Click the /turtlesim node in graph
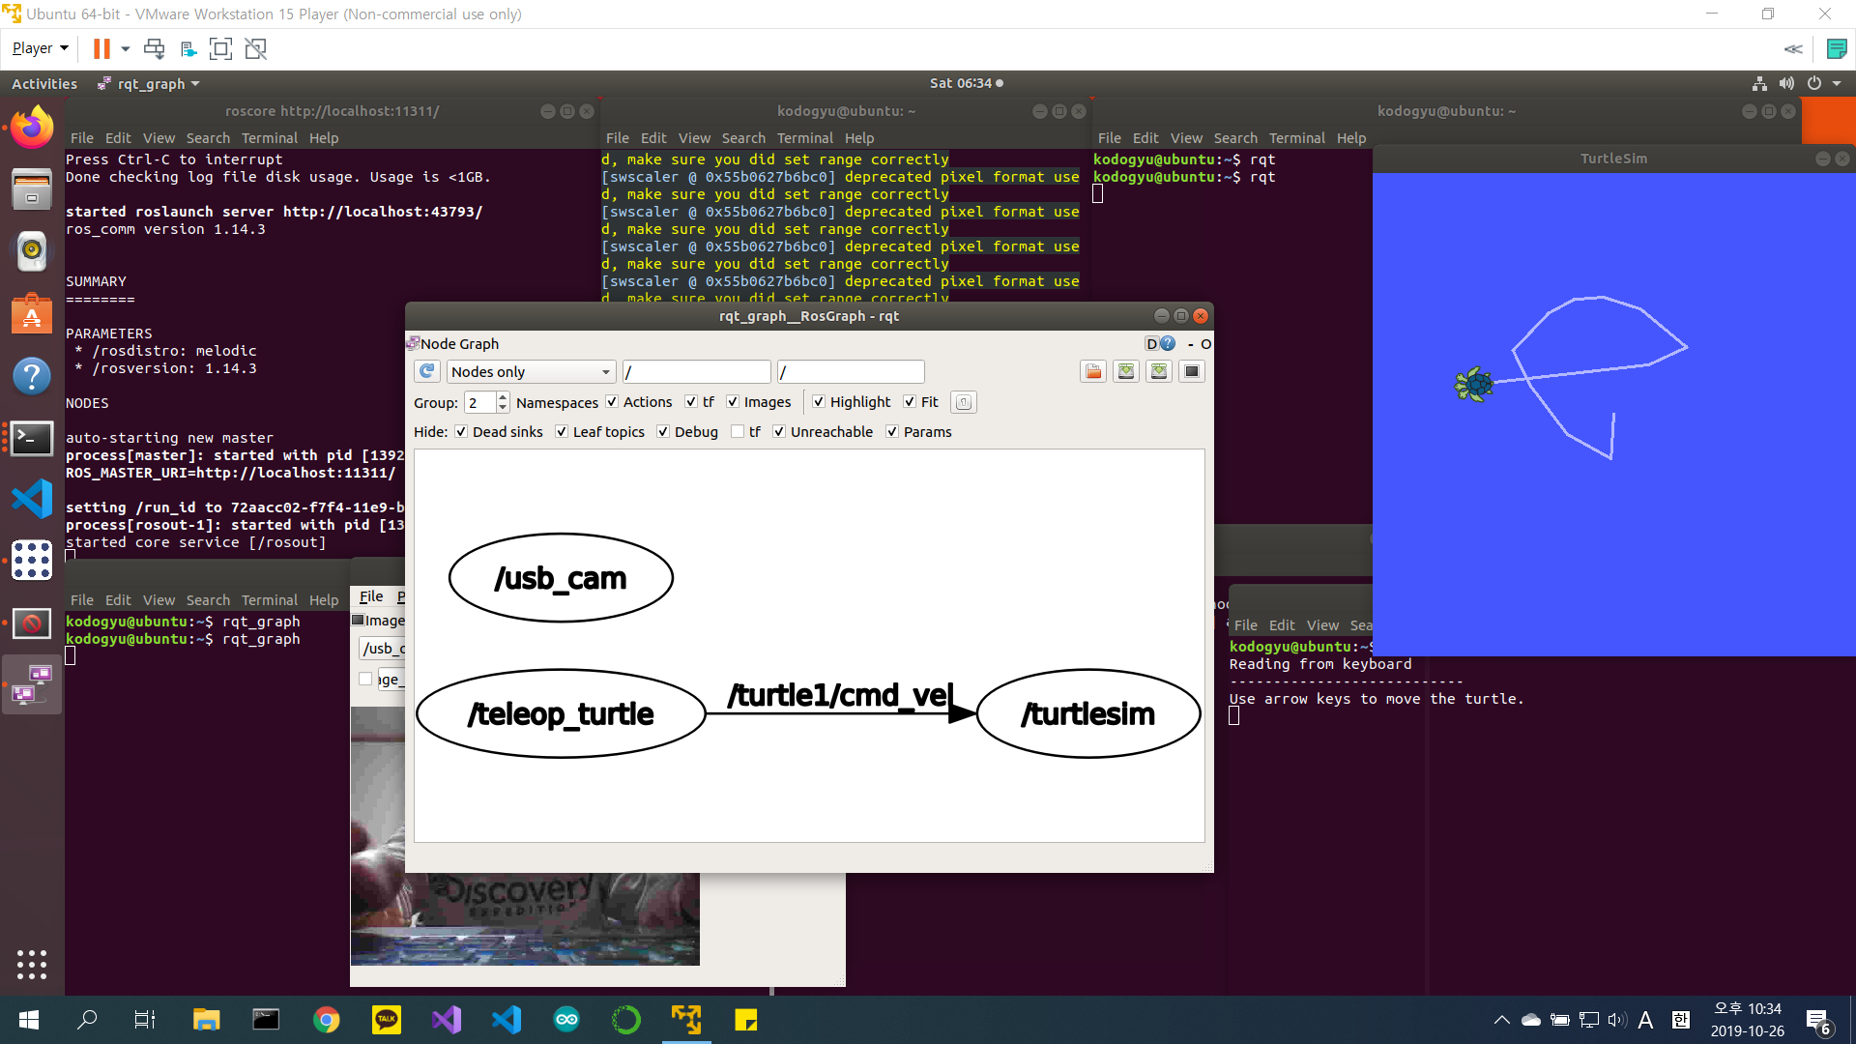The image size is (1856, 1044). [1088, 713]
